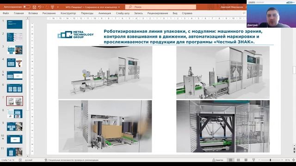296x166 pixels.
Task: Click the русский language indicator
Action: click(x=29, y=160)
